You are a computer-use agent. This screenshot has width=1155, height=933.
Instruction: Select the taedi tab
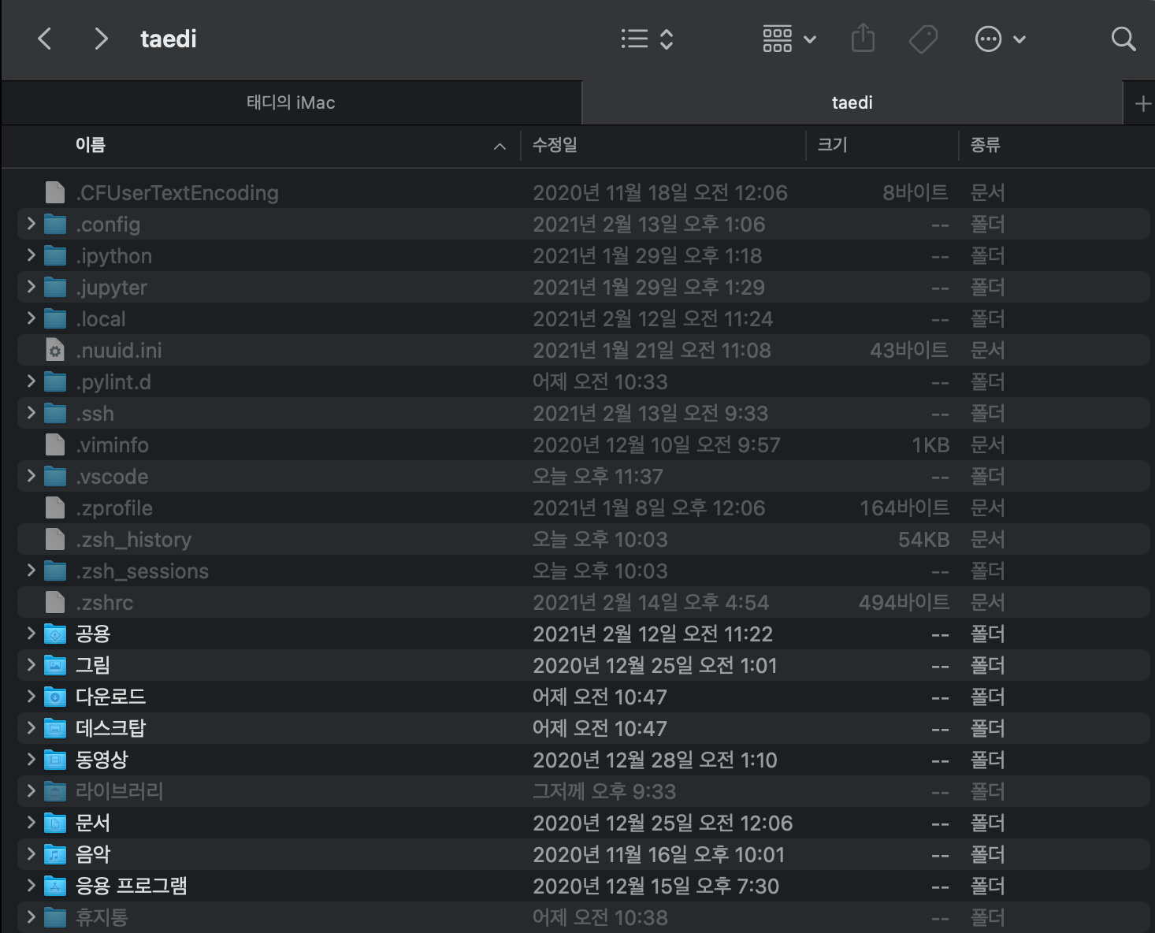851,102
